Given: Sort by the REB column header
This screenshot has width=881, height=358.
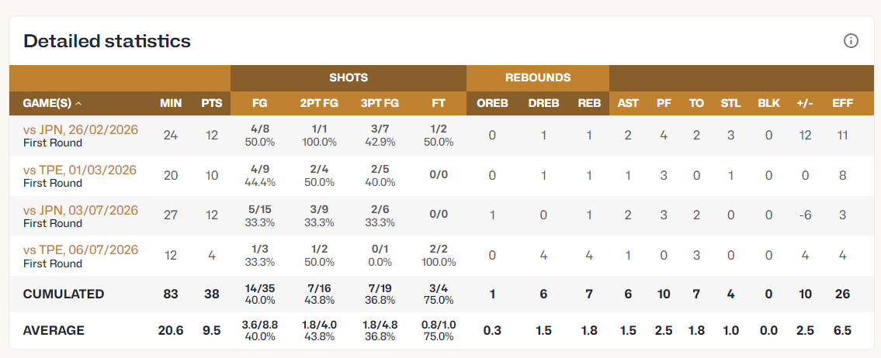Looking at the screenshot, I should (589, 103).
